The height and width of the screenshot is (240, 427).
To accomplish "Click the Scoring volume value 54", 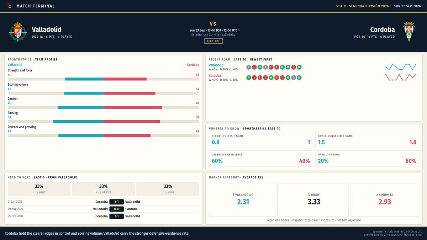I will [197, 89].
